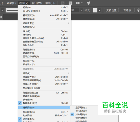Select 全部适合窗口大小(L)
The image size is (140, 122).
point(44,42)
